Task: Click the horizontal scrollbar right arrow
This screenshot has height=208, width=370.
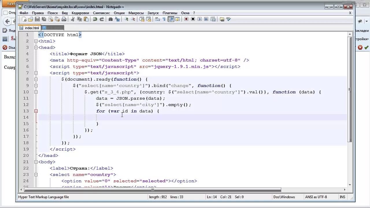Action: click(x=345, y=190)
